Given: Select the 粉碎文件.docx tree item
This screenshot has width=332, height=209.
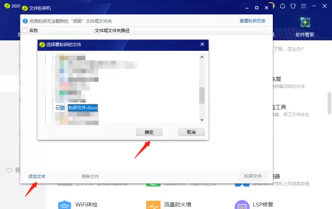Looking at the screenshot, I should point(83,108).
